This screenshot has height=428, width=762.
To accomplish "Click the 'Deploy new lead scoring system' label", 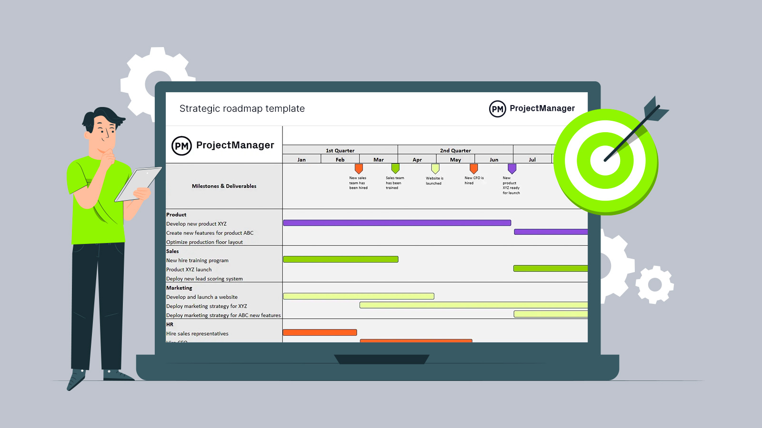I will pos(204,279).
